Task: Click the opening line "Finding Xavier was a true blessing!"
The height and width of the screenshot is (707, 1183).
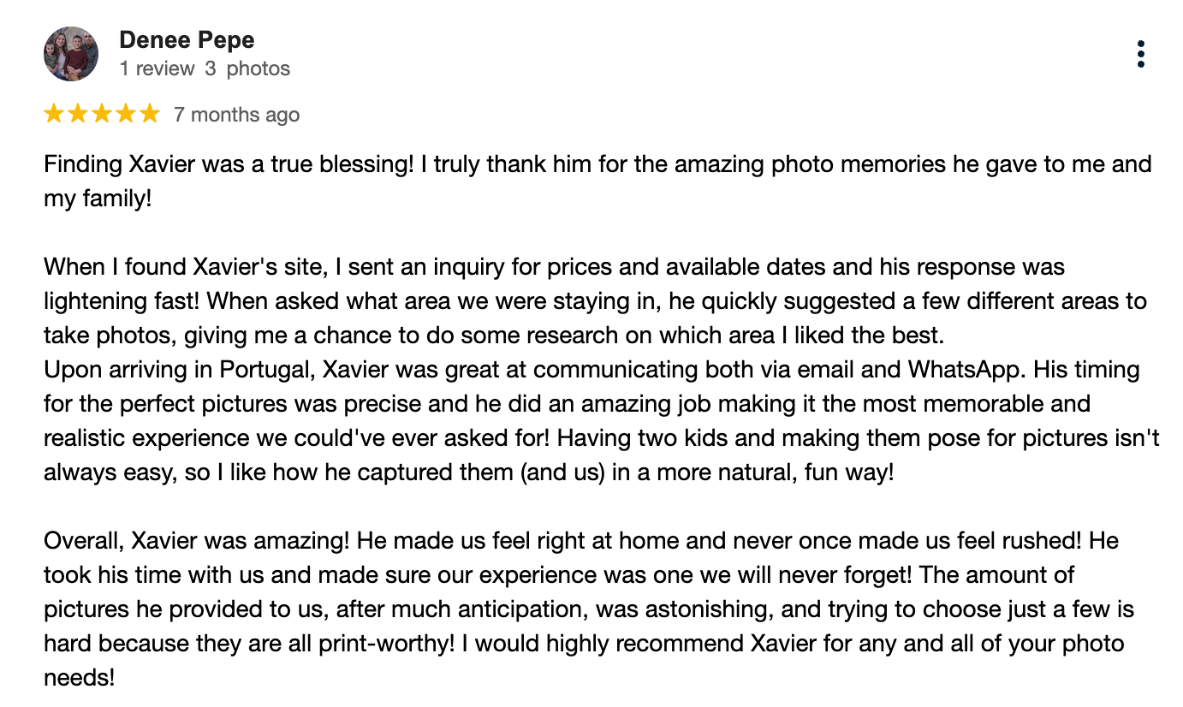Action: click(x=229, y=163)
